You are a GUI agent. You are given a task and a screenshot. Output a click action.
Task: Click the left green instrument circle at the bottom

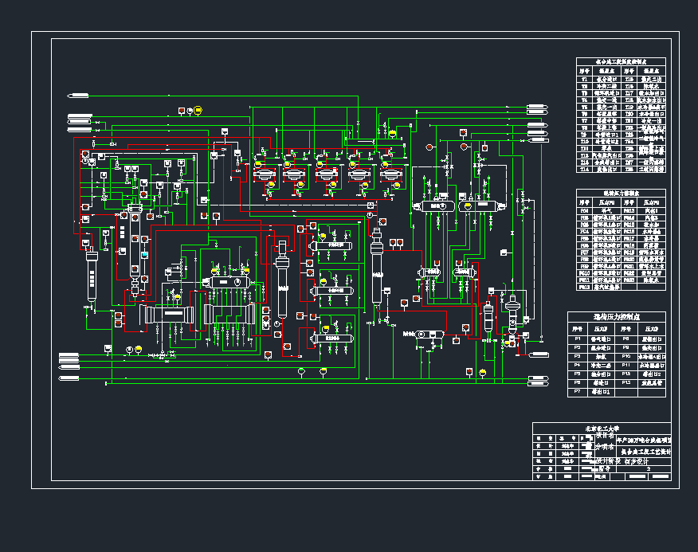(301, 371)
